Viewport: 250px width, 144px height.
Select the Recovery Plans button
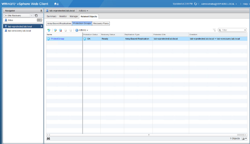pyautogui.click(x=101, y=23)
